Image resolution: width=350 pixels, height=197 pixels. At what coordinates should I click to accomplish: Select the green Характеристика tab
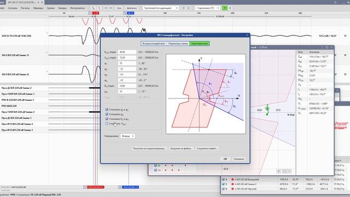tap(200, 44)
